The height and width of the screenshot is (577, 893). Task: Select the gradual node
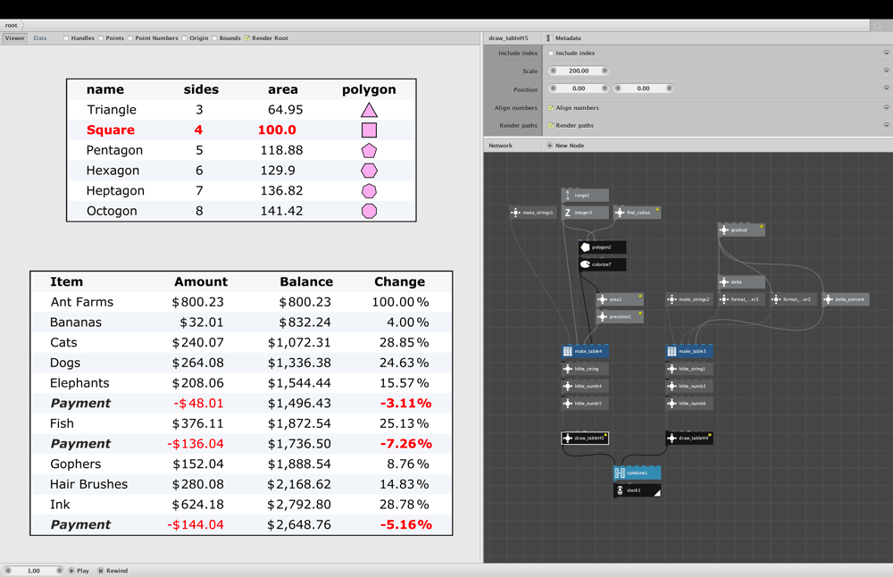pos(741,230)
